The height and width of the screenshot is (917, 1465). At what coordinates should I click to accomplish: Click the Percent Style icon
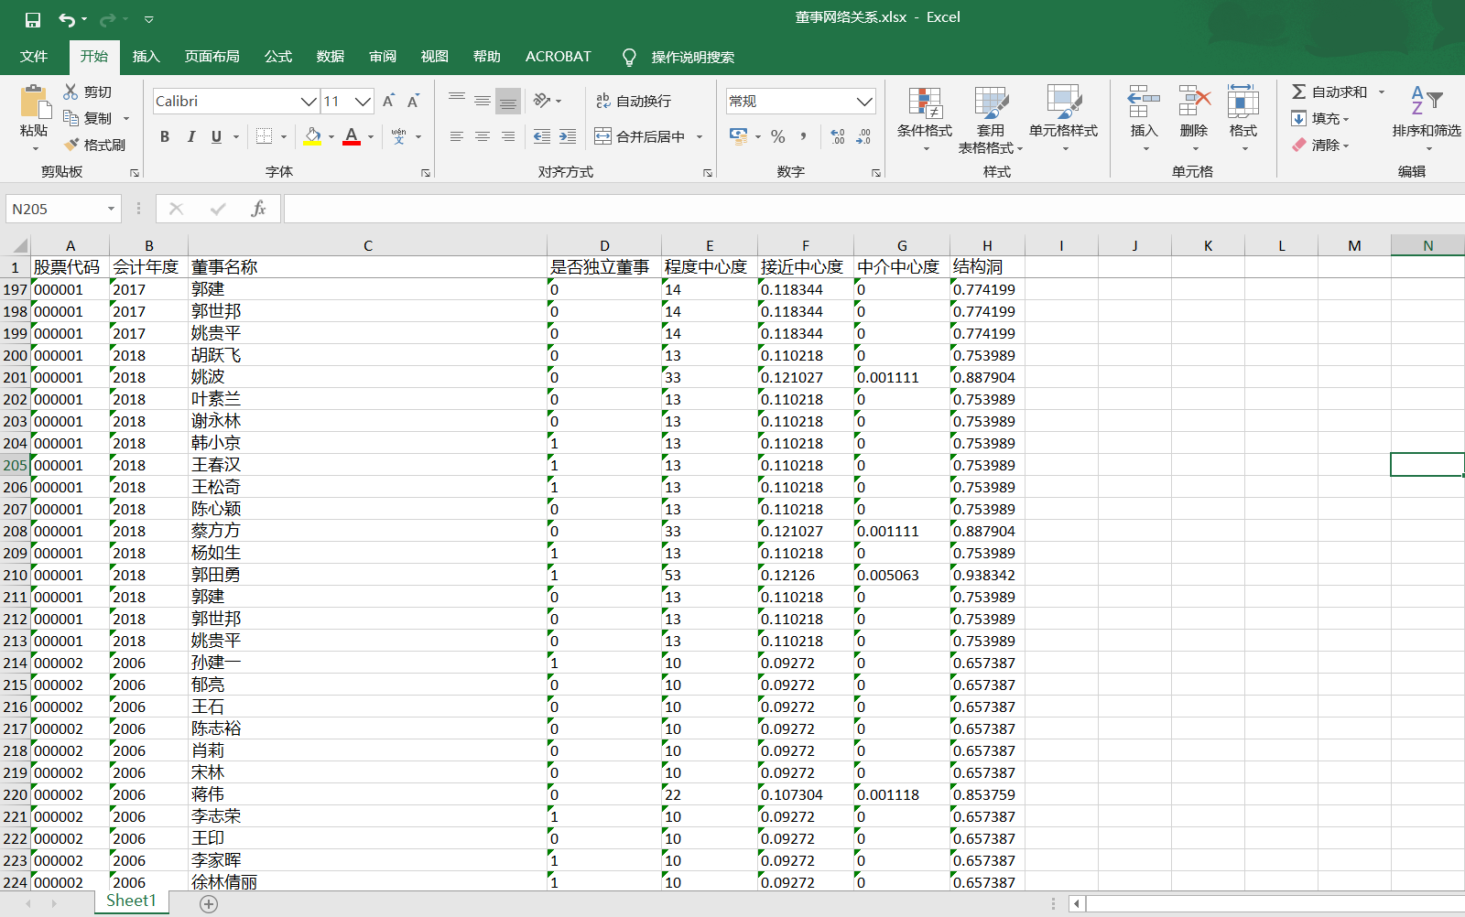click(x=777, y=136)
